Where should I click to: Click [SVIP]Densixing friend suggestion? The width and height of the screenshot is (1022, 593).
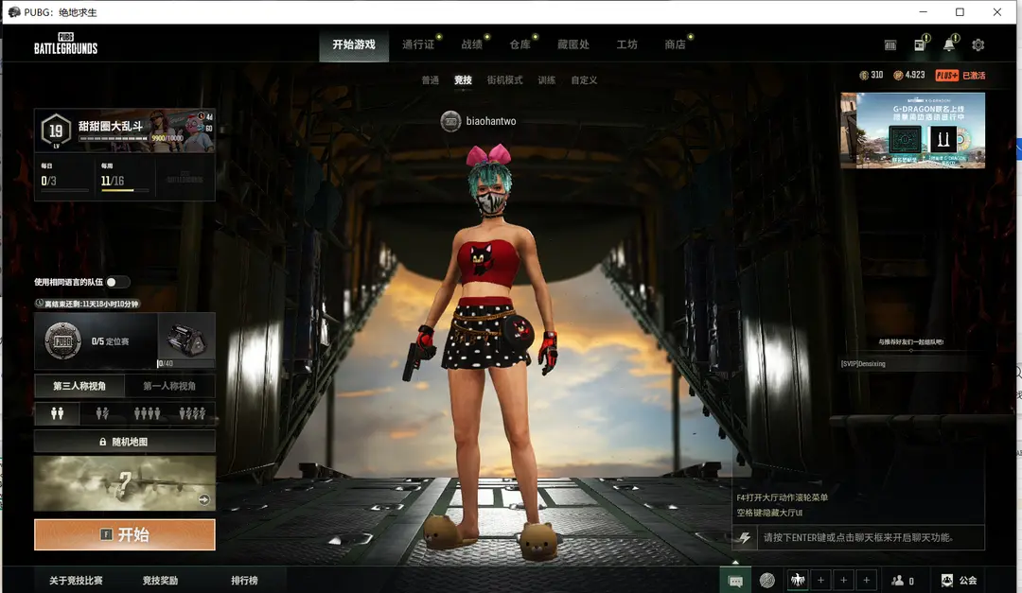863,363
